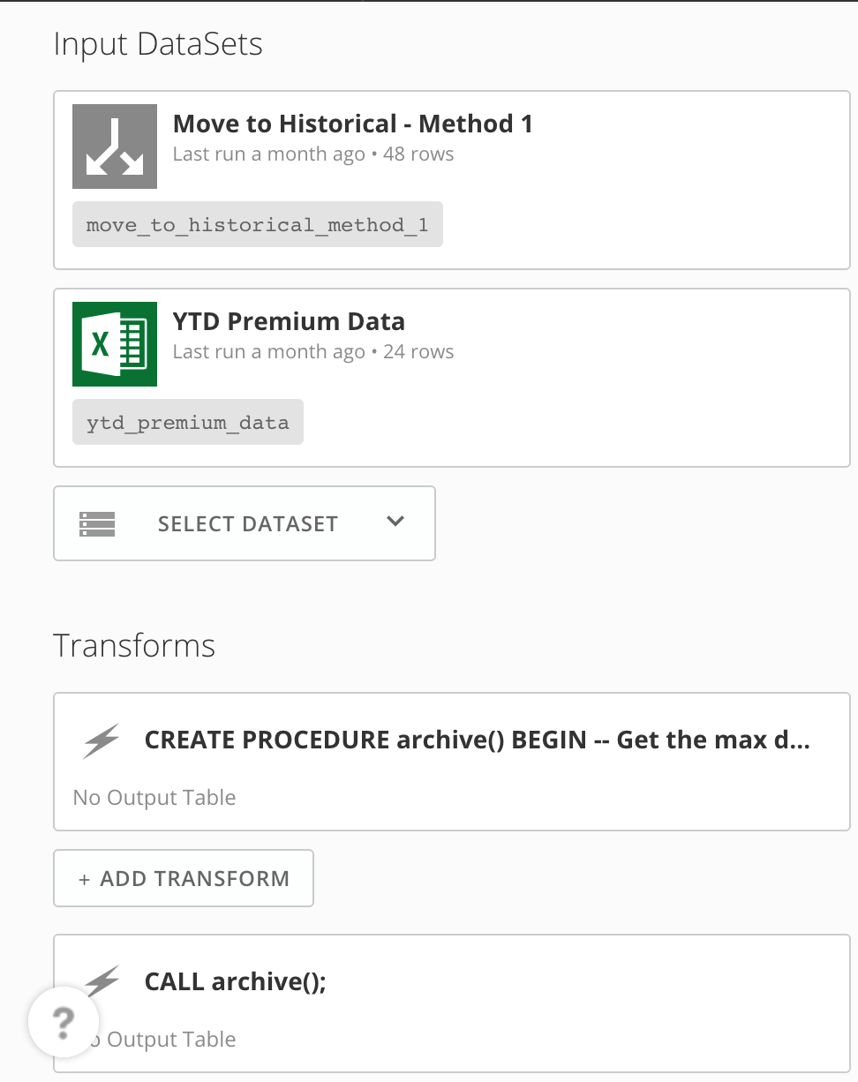Select the ytd_premium_data table name tag
The image size is (858, 1082).
click(x=187, y=423)
